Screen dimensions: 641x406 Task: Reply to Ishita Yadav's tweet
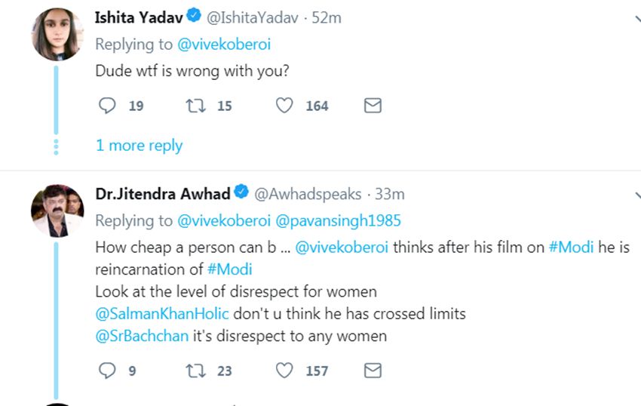[108, 106]
